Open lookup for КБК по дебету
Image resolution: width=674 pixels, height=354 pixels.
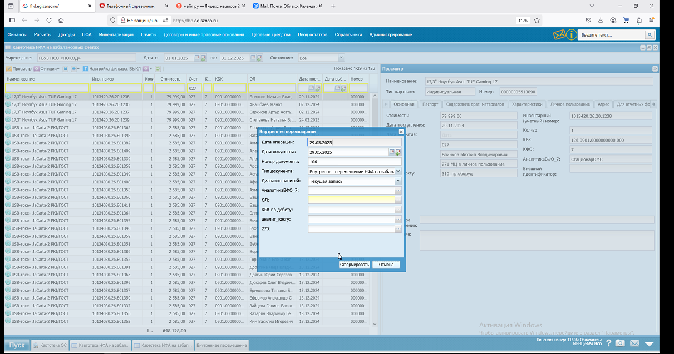398,210
